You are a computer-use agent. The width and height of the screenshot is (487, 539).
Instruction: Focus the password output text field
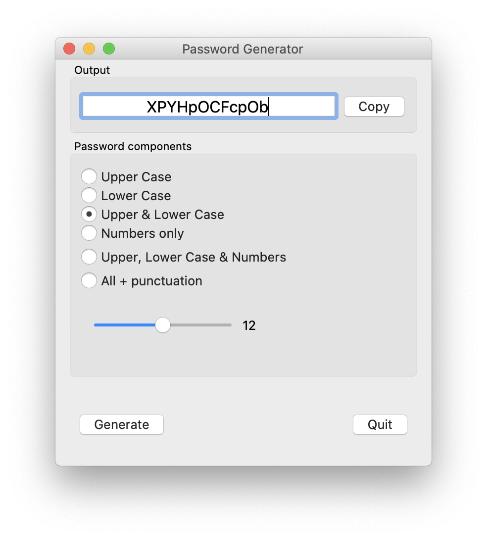coord(209,106)
